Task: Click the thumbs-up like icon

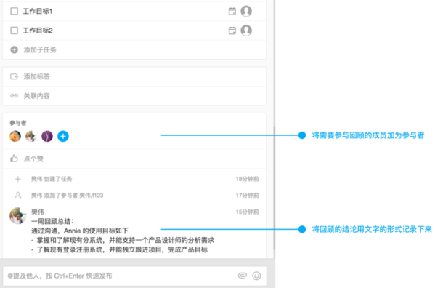Action: click(14, 159)
